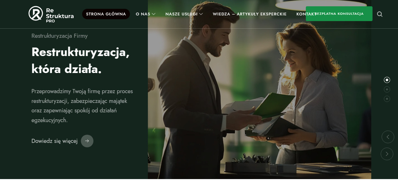Image resolution: width=398 pixels, height=186 pixels.
Task: Click the ReStruktura PRO logo icon
Action: point(36,14)
